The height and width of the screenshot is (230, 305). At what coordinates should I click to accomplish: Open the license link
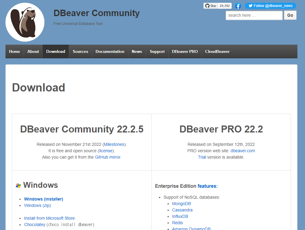coord(106,151)
